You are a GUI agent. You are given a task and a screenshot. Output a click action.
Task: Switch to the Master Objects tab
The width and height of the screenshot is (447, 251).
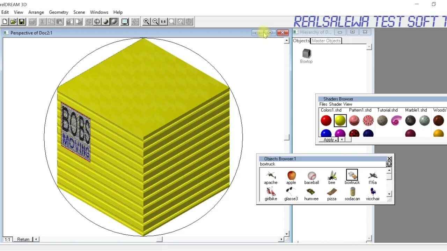(326, 41)
